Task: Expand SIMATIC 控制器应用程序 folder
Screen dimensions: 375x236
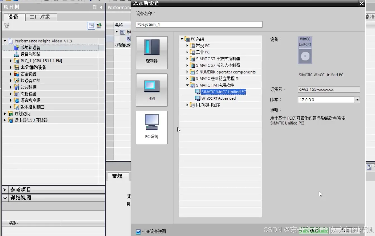Action: pos(187,79)
